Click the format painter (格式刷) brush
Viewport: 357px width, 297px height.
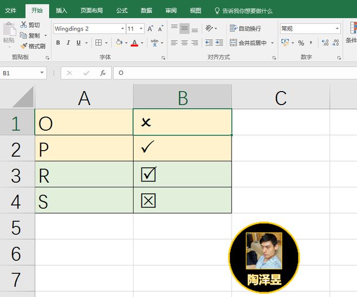pos(24,46)
